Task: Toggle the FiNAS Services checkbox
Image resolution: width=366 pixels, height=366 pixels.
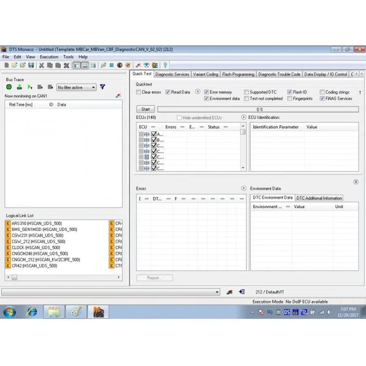Action: (x=322, y=98)
